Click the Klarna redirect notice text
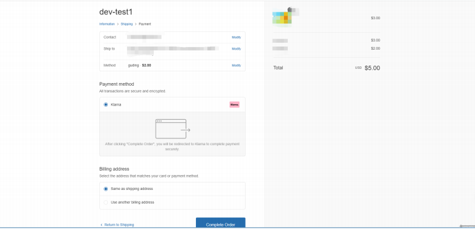 (x=172, y=146)
